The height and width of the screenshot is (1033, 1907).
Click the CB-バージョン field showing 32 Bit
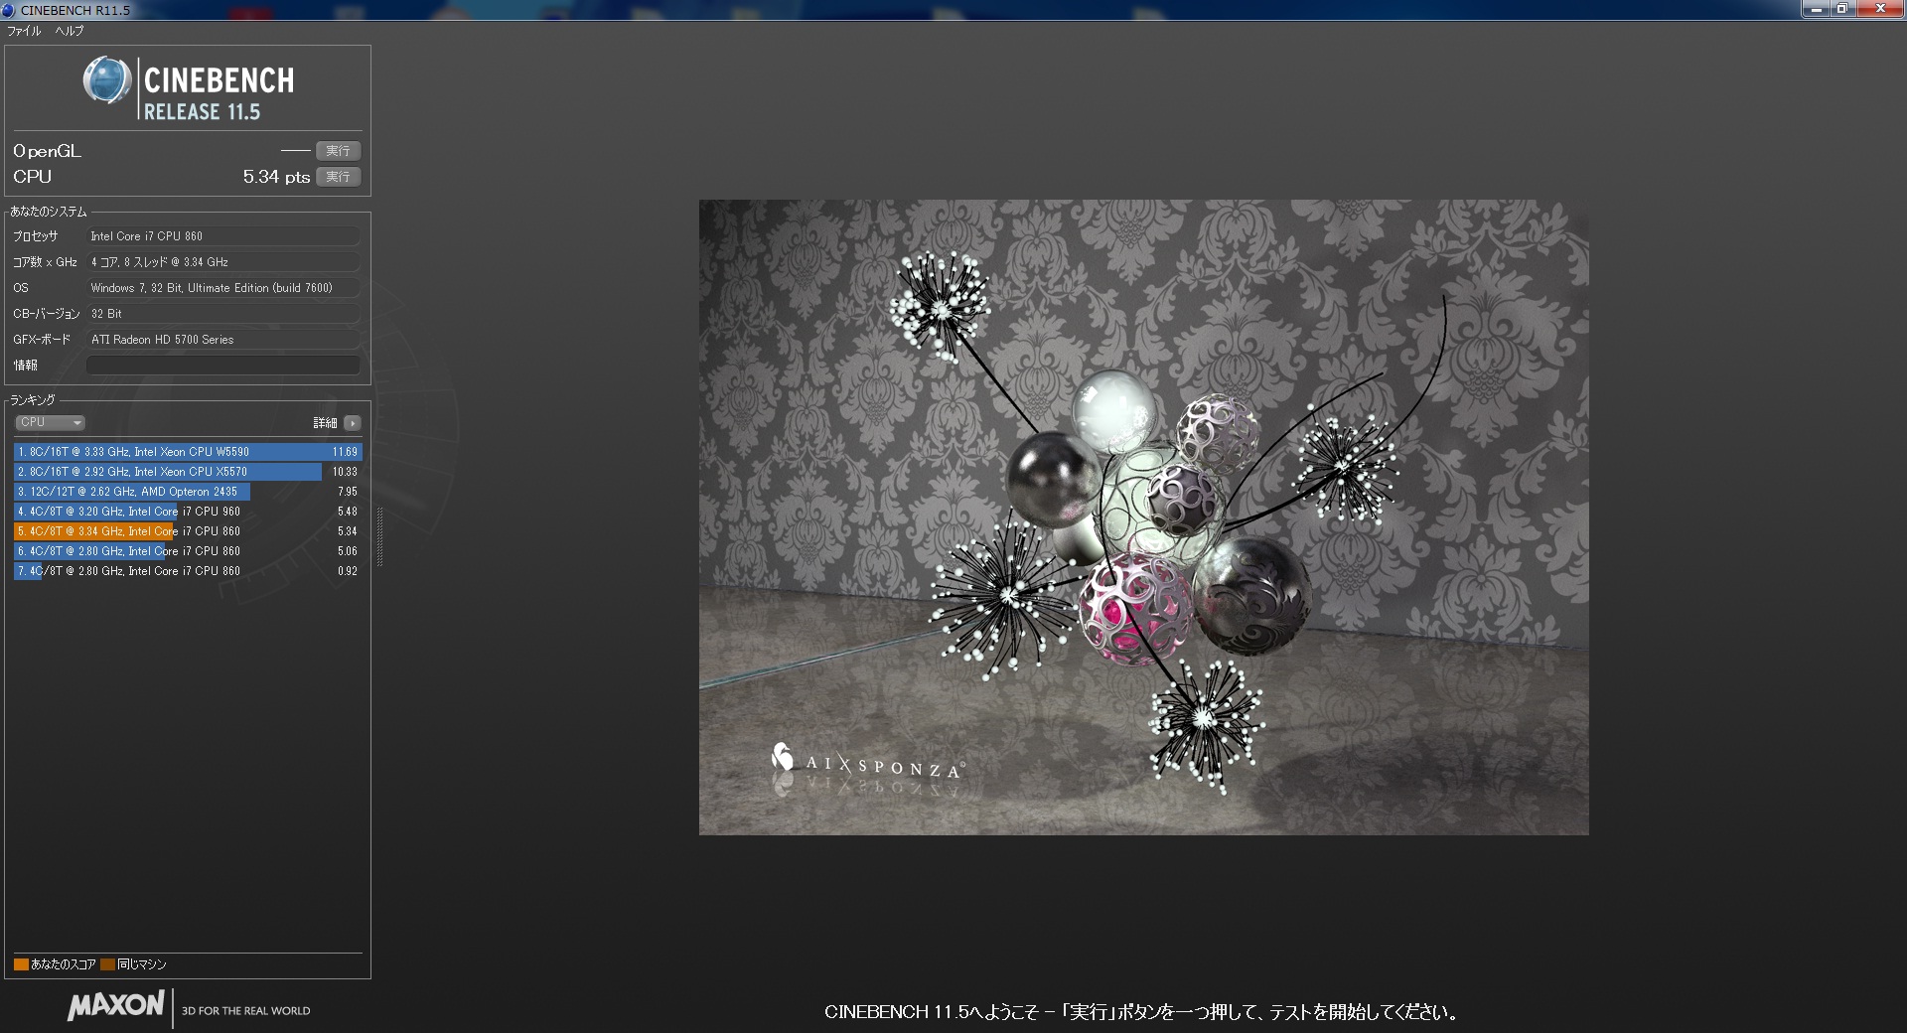point(223,314)
